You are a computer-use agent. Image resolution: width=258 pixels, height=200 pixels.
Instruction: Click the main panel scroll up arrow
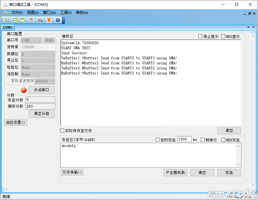(253, 36)
